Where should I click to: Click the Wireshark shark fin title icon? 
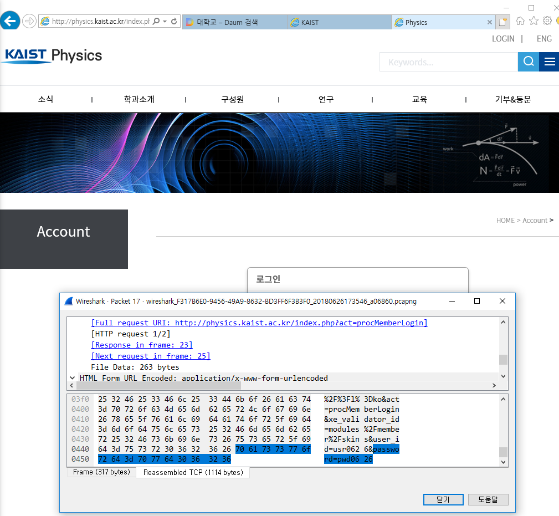click(x=69, y=302)
